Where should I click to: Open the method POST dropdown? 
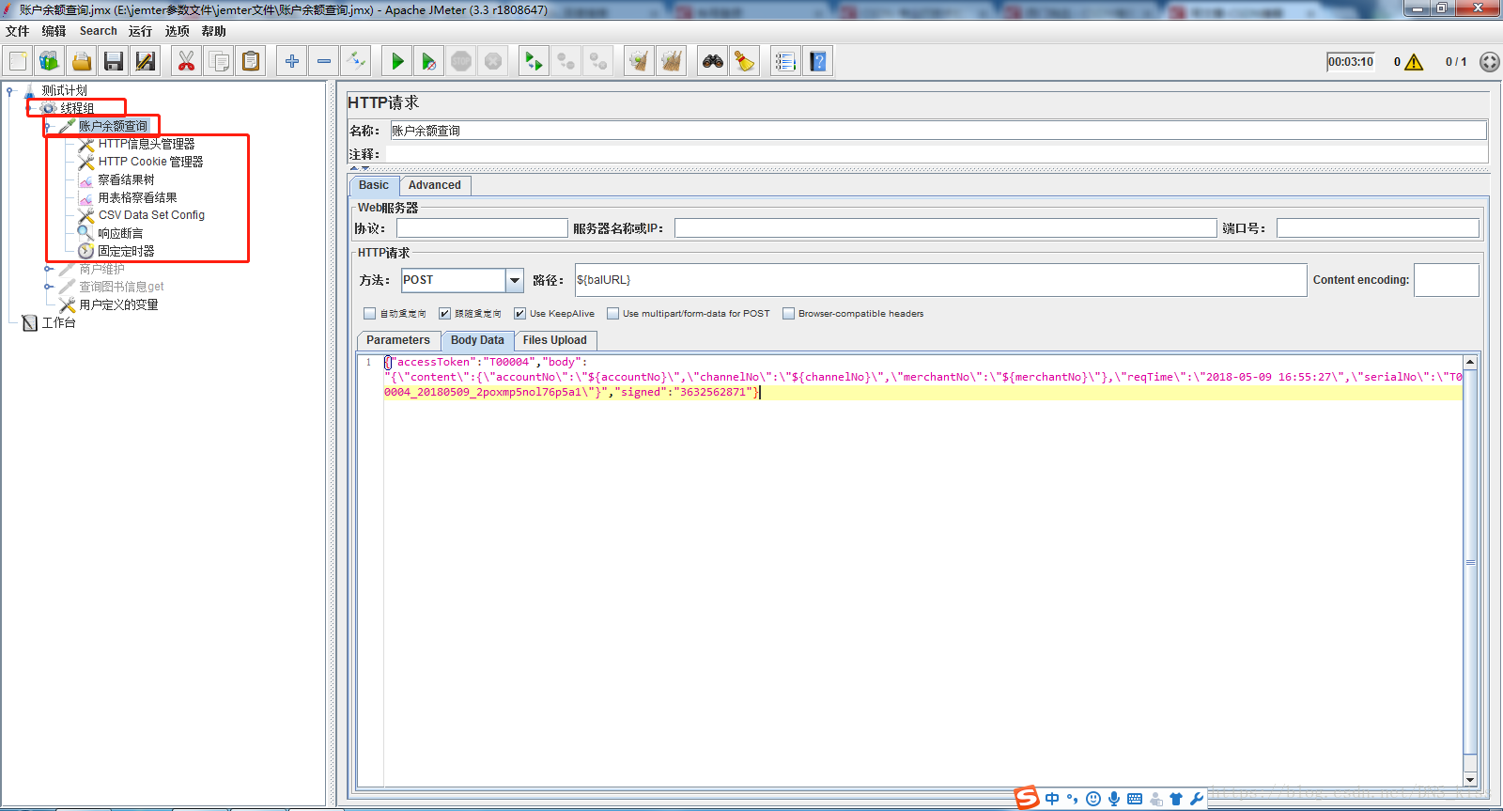tap(515, 280)
